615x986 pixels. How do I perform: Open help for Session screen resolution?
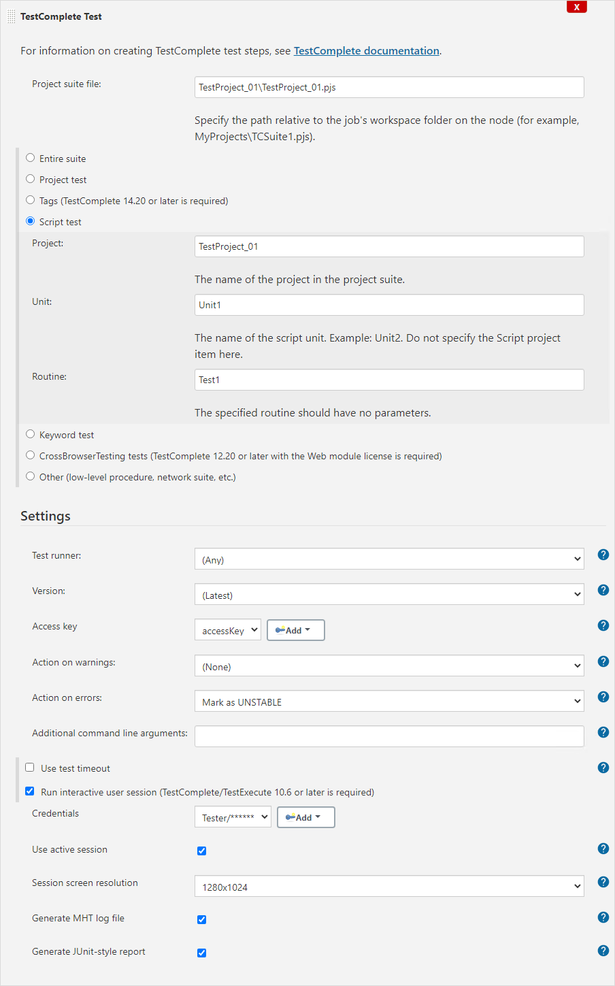coord(603,882)
